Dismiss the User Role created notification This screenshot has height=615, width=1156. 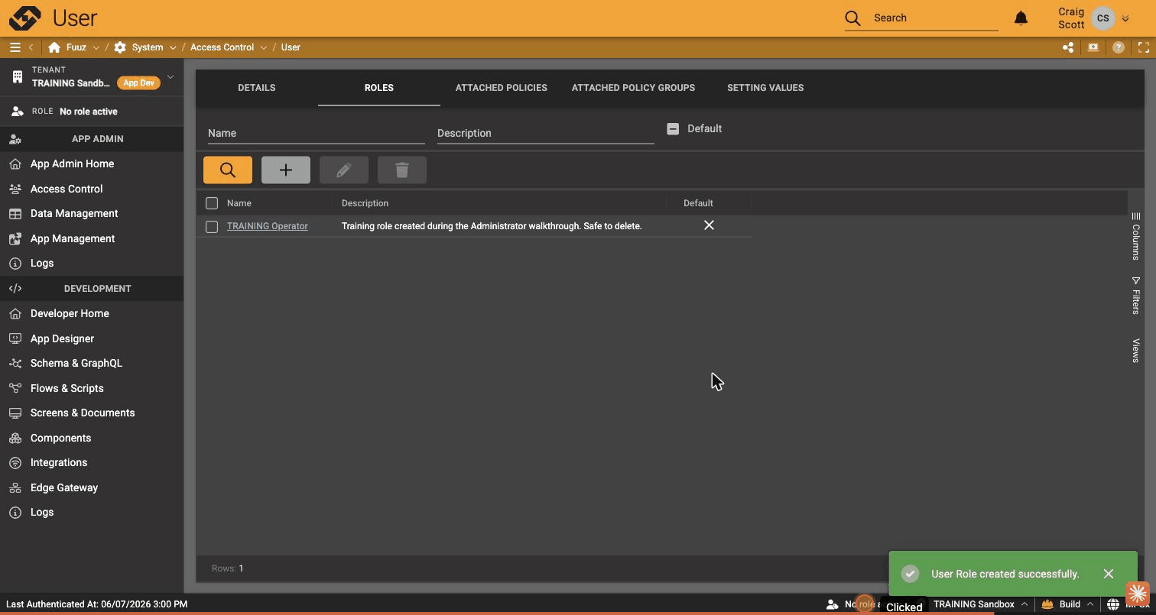pyautogui.click(x=1109, y=574)
